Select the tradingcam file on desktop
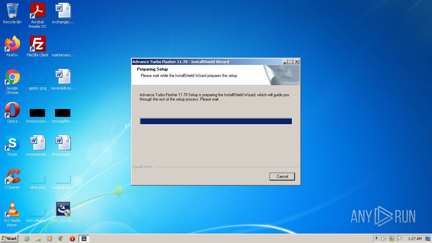The width and height of the screenshot is (432, 243). 63,183
